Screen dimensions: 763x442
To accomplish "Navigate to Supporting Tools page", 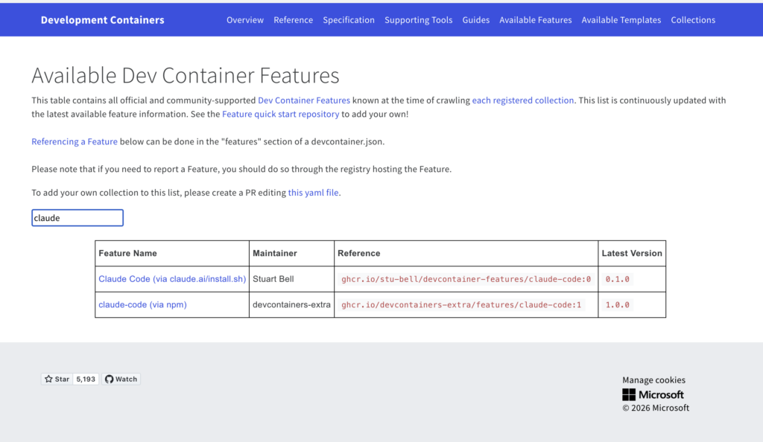I will click(x=418, y=20).
